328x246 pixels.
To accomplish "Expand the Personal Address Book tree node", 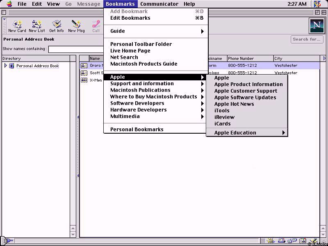I will (5, 66).
